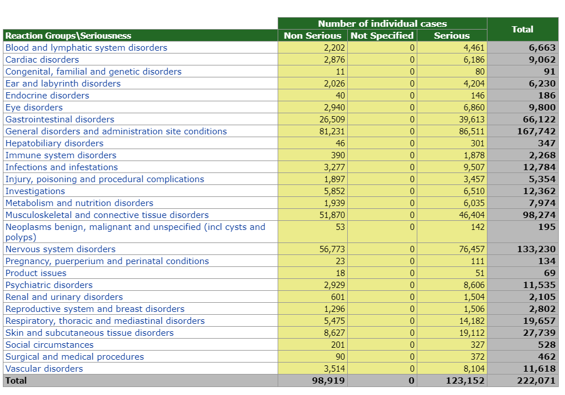
Task: Click the Total column header
Action: tap(522, 30)
